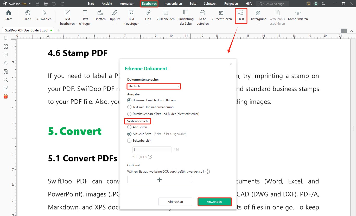356x216 pixels.
Task: Click OCR exclusion help question mark
Action: tap(208, 172)
